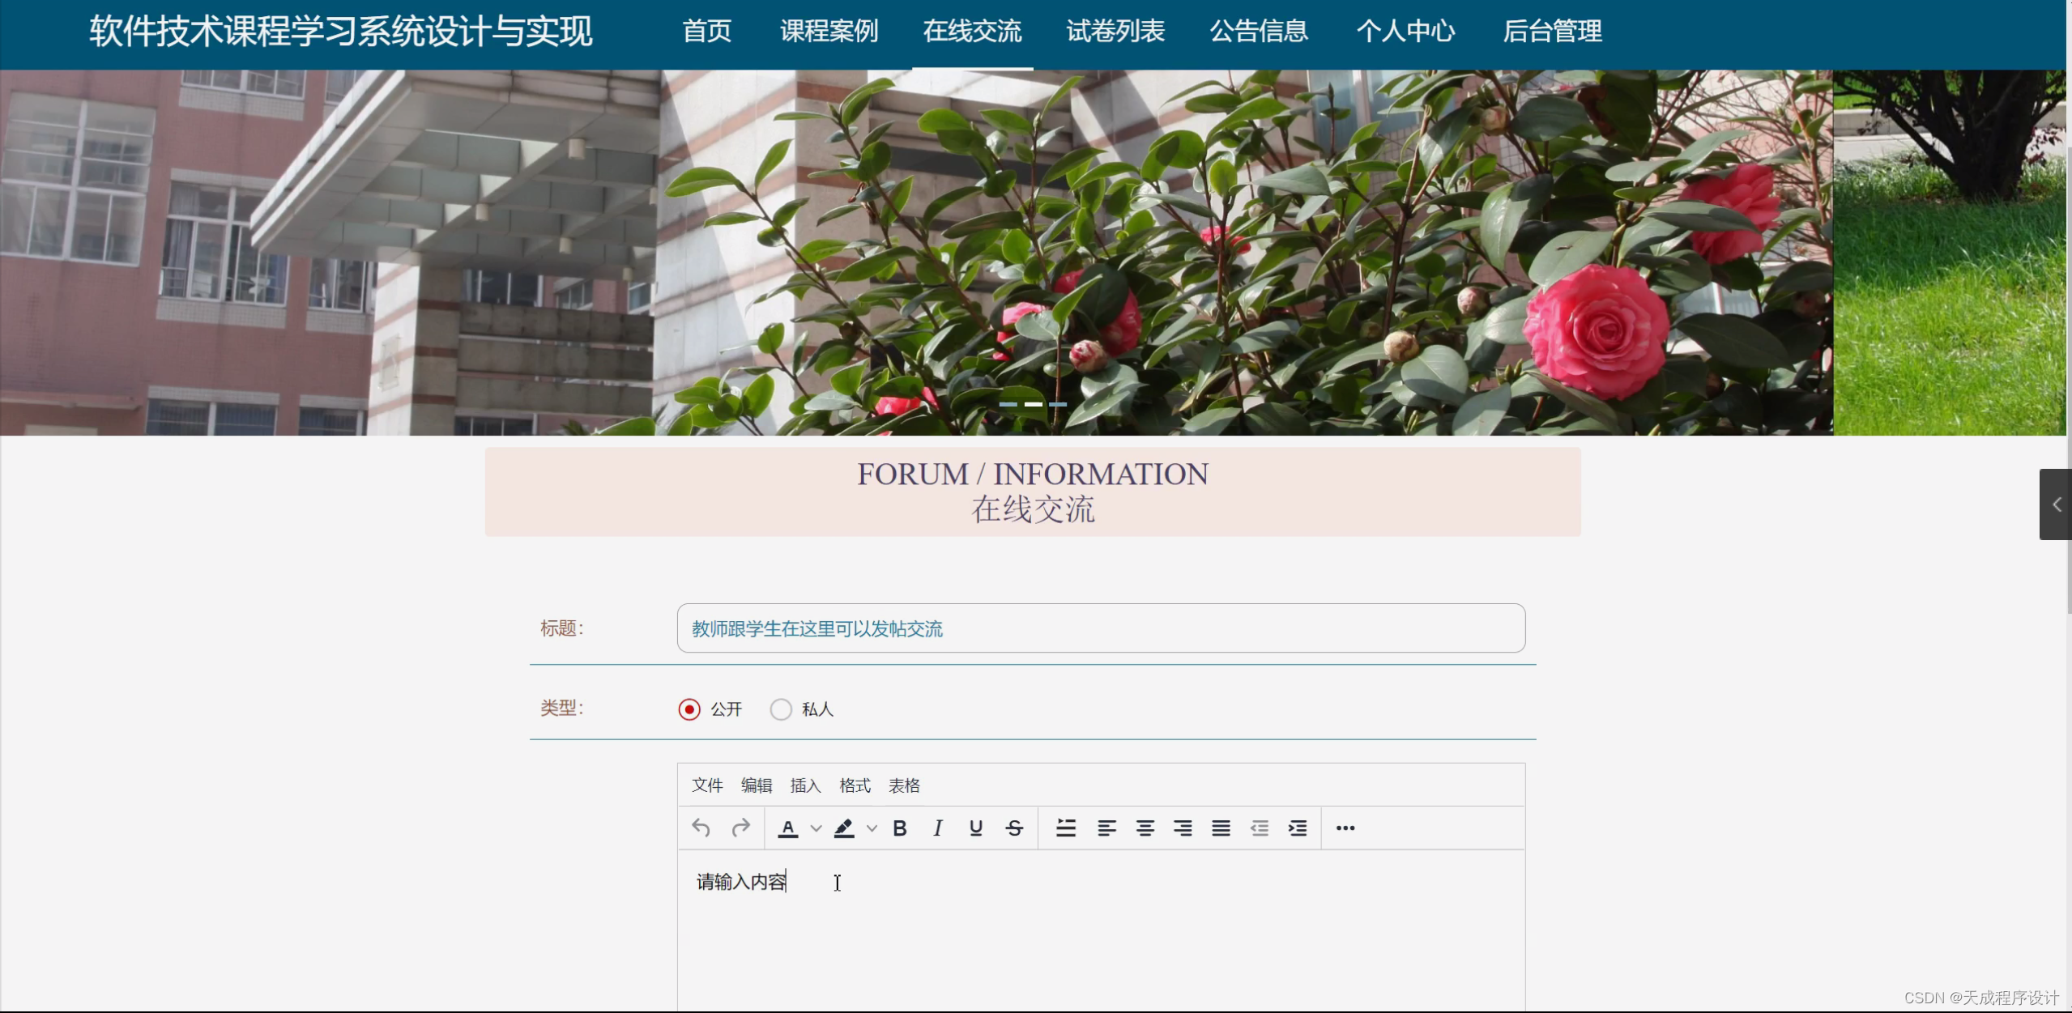The width and height of the screenshot is (2072, 1013).
Task: Apply bold formatting to content text
Action: coord(899,828)
